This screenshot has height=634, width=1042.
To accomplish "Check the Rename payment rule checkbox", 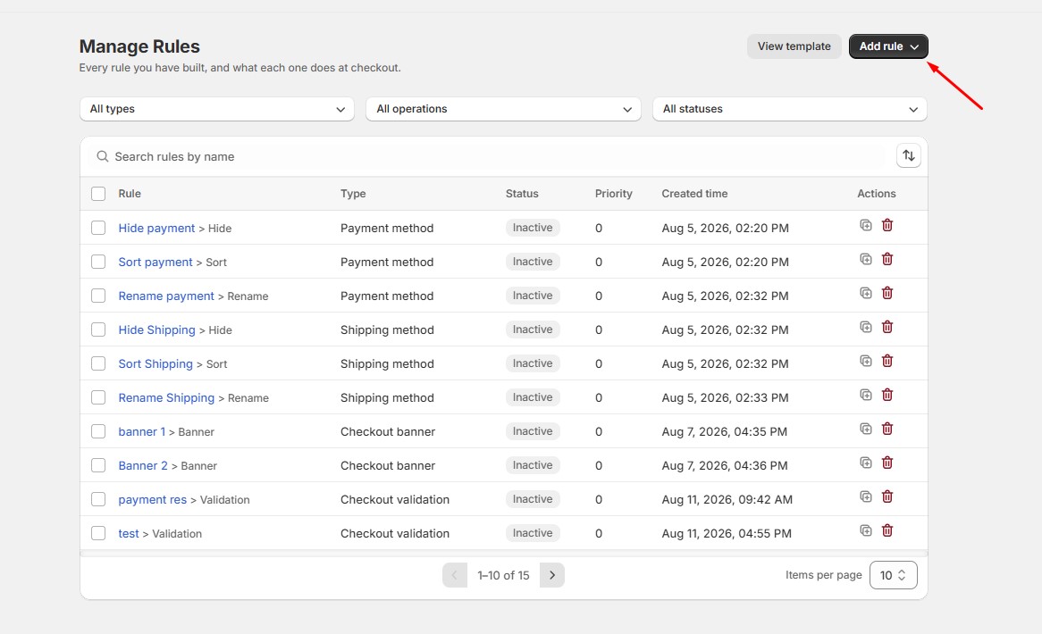I will pos(98,296).
